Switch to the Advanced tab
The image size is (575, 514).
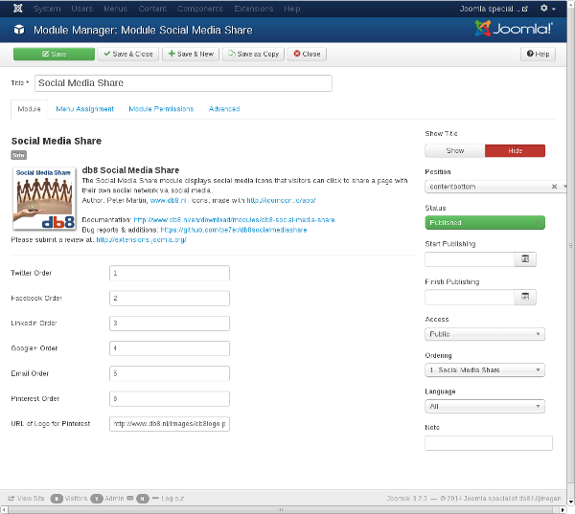click(224, 109)
